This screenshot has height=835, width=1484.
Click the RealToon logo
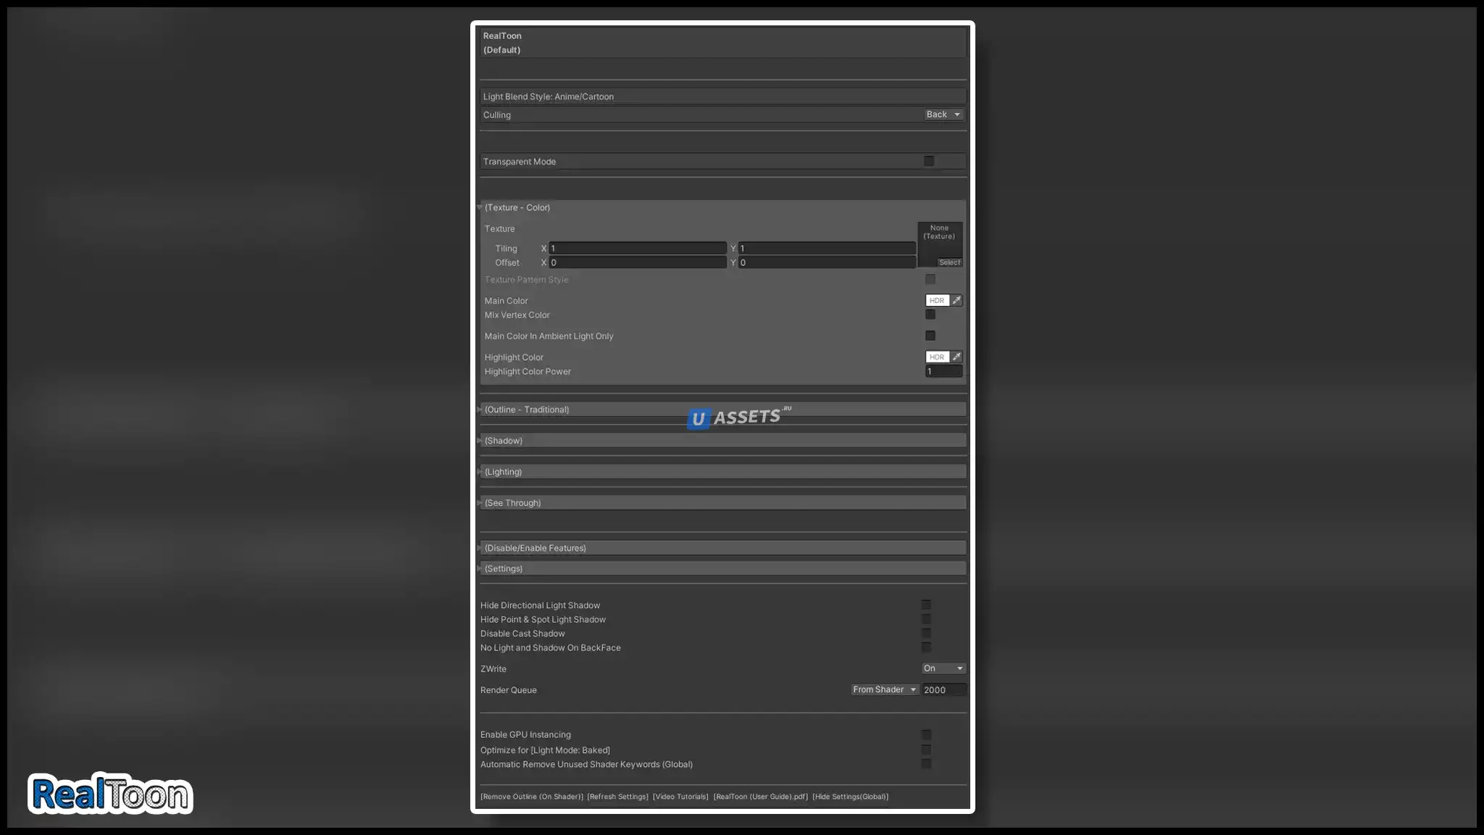(110, 794)
